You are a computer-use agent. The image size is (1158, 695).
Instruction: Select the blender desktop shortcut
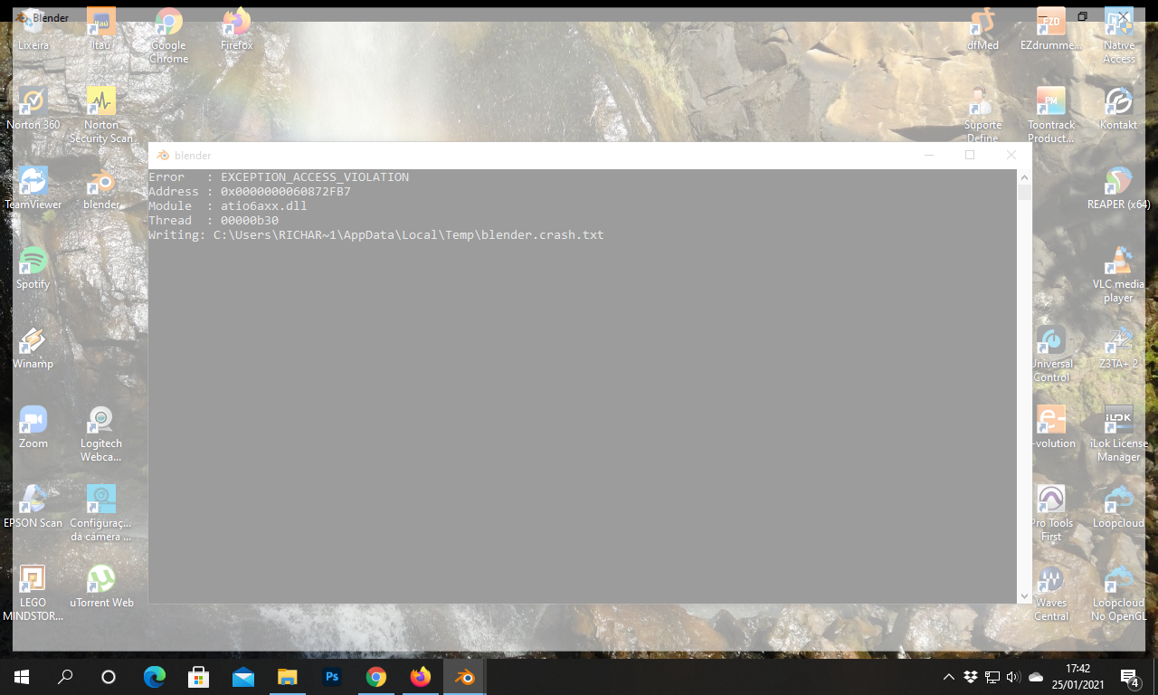(x=101, y=188)
